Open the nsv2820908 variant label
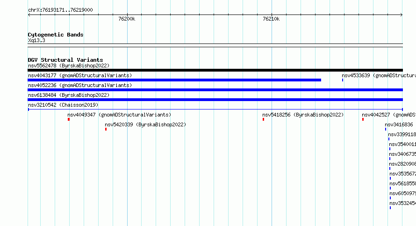This screenshot has width=416, height=226. [x=402, y=164]
